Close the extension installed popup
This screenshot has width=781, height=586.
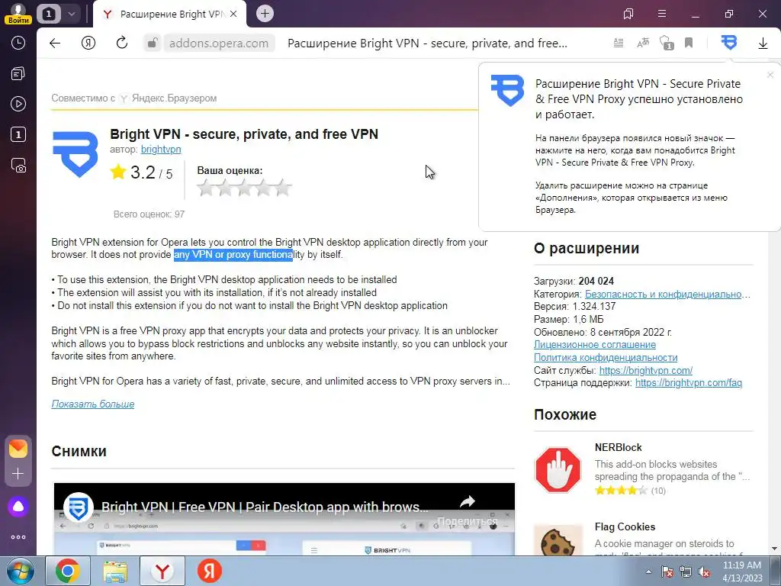tap(770, 75)
